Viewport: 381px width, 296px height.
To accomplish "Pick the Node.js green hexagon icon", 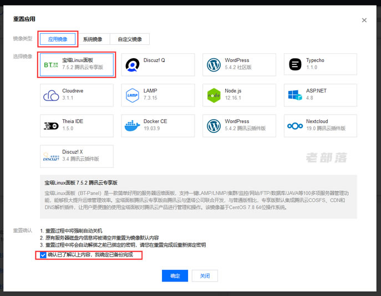I will pyautogui.click(x=214, y=95).
